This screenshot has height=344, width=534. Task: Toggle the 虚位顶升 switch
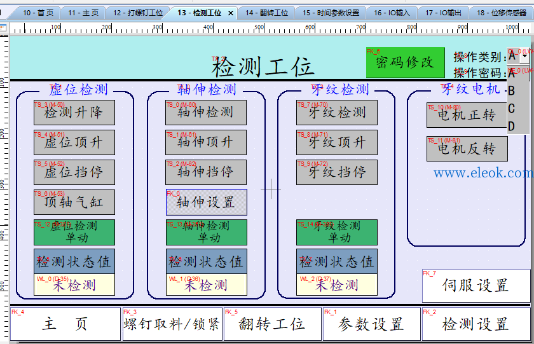[x=74, y=142]
